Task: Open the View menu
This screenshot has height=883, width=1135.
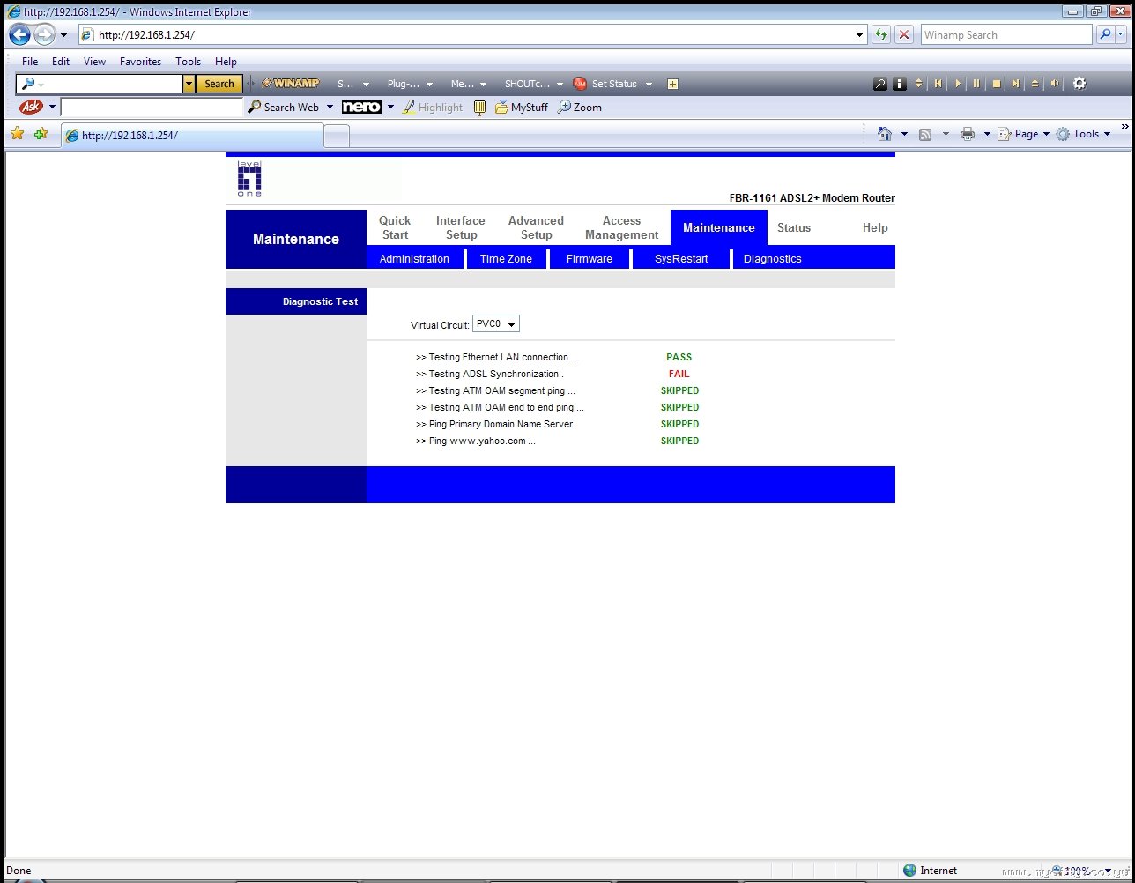Action: [x=94, y=62]
